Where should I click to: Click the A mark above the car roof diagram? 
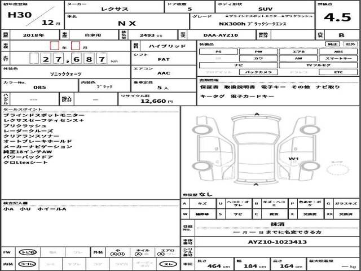(257, 113)
